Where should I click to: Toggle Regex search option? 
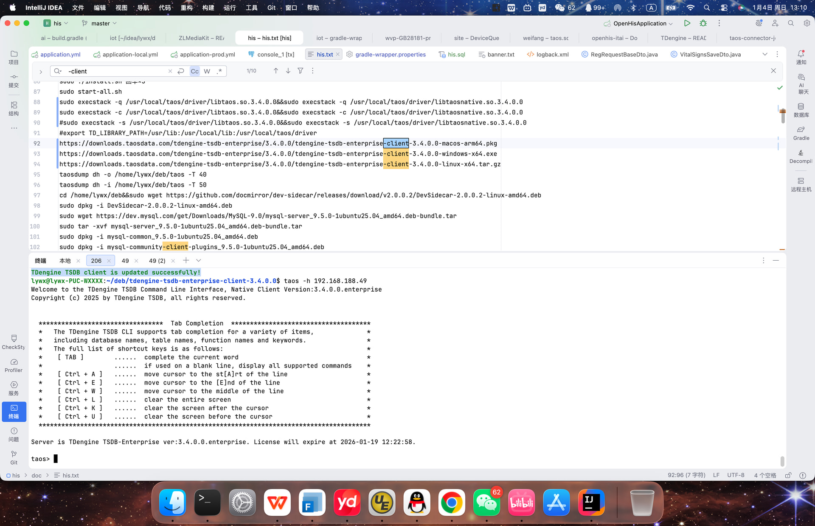219,71
